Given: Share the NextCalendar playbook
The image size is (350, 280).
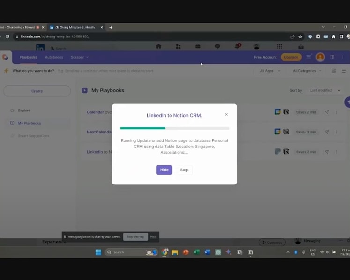Looking at the screenshot, I should [x=327, y=132].
